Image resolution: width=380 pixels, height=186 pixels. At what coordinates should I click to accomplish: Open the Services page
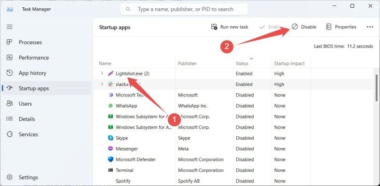[x=28, y=135]
